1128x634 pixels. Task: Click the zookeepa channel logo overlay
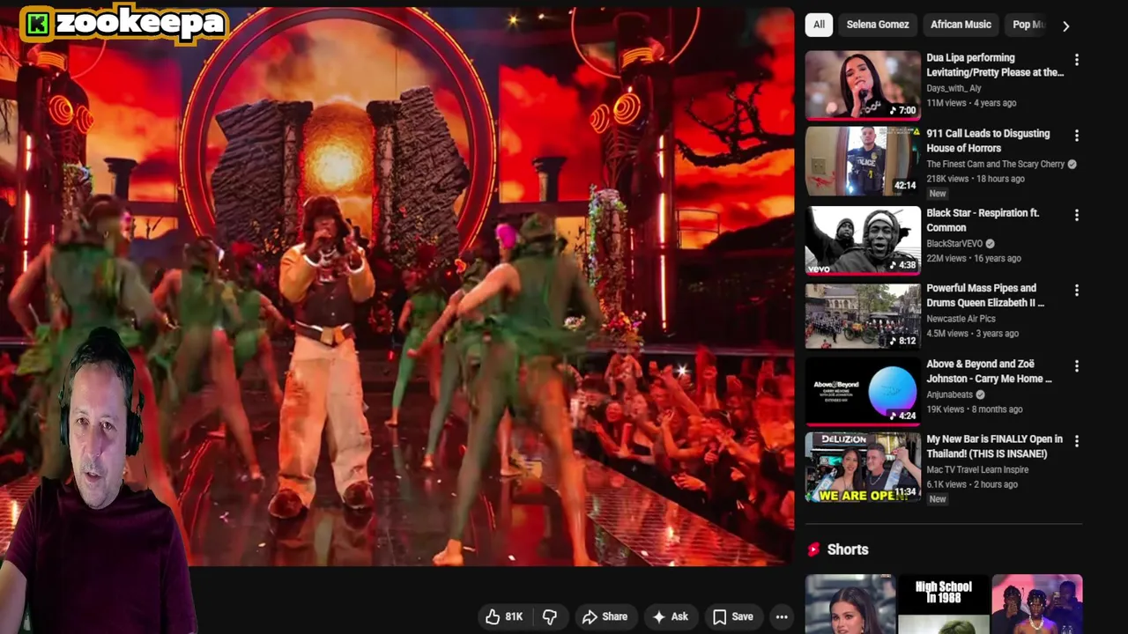tap(125, 24)
